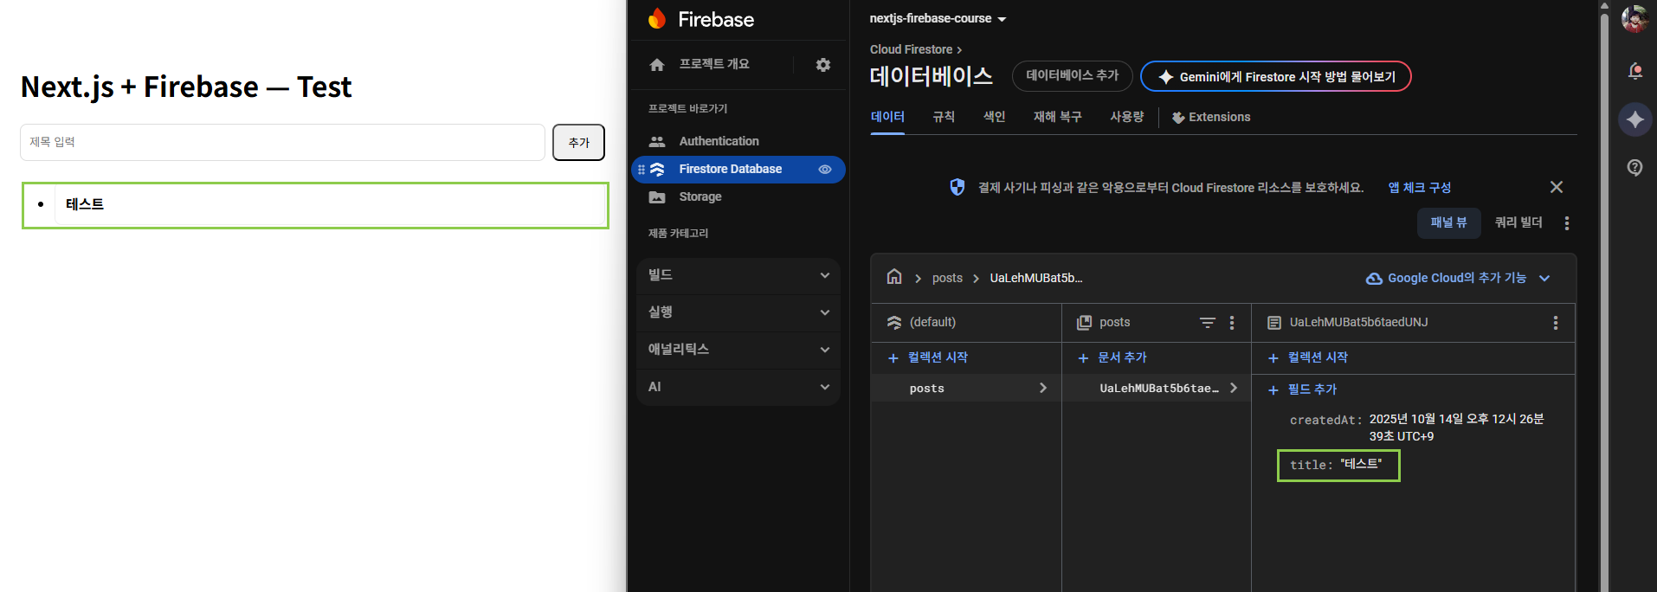Image resolution: width=1657 pixels, height=592 pixels.
Task: Click posts in path breadcrumb
Action: (x=947, y=278)
